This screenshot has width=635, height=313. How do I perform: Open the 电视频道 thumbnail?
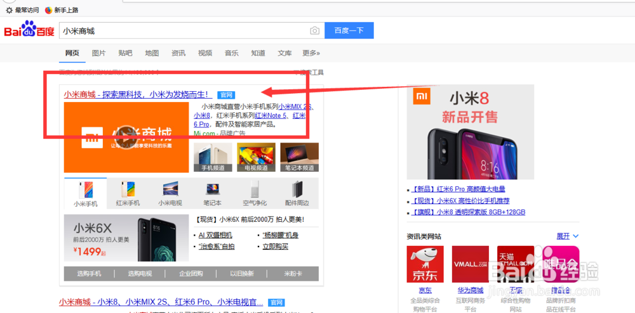(x=256, y=158)
